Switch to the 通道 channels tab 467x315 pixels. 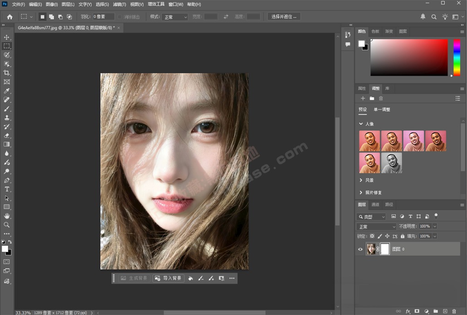[375, 204]
